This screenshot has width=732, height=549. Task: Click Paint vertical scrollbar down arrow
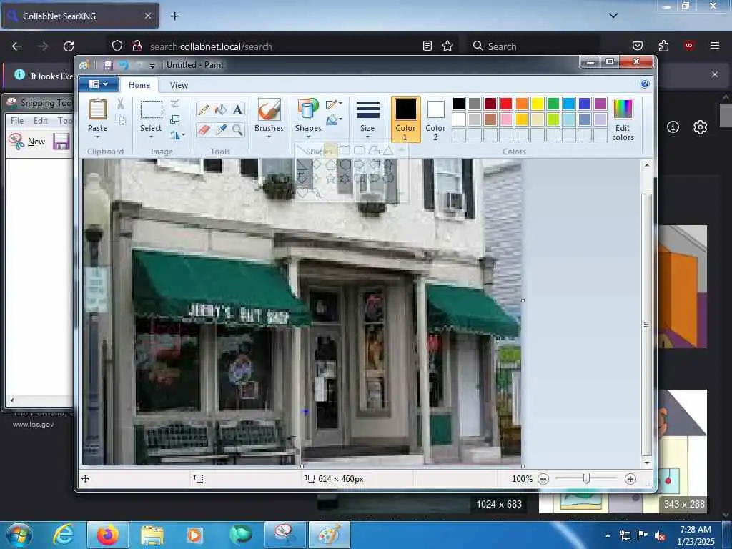(x=646, y=463)
